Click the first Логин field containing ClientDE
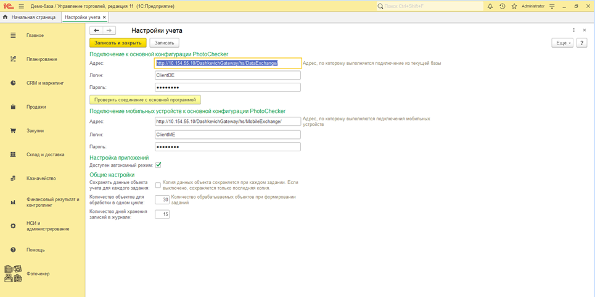595x297 pixels. (228, 75)
